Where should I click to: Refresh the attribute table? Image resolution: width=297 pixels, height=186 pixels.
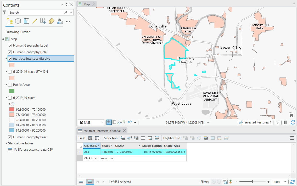click(293, 182)
